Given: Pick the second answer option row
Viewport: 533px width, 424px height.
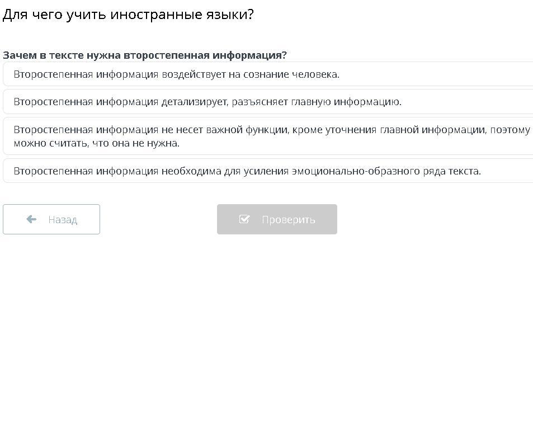Looking at the screenshot, I should pos(268,102).
